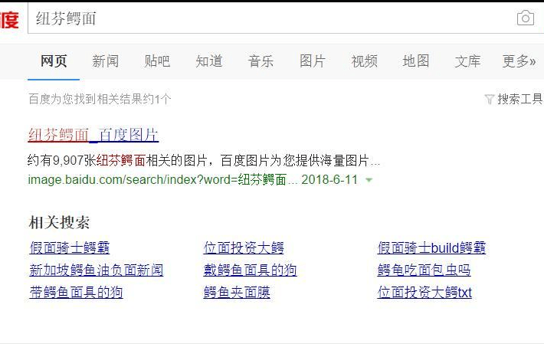Screen dimensions: 544x344
Task: Open related search 位面投资大鳄
Action: point(244,247)
